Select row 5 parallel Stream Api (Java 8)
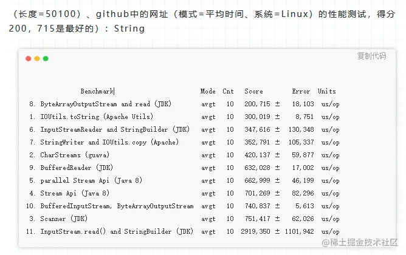The width and height of the screenshot is (406, 255). 184,180
